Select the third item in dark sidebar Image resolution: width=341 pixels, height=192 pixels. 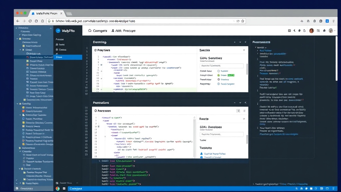point(61,50)
